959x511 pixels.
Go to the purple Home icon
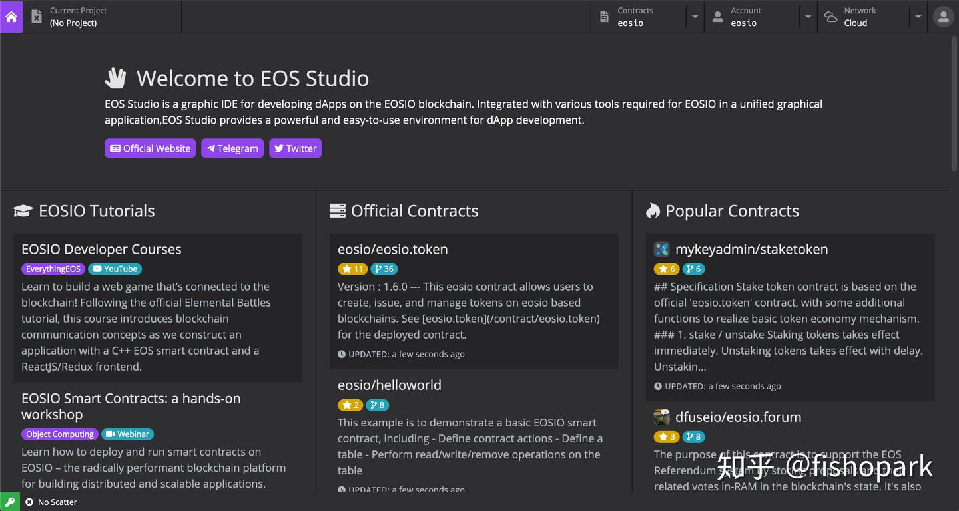pyautogui.click(x=11, y=17)
